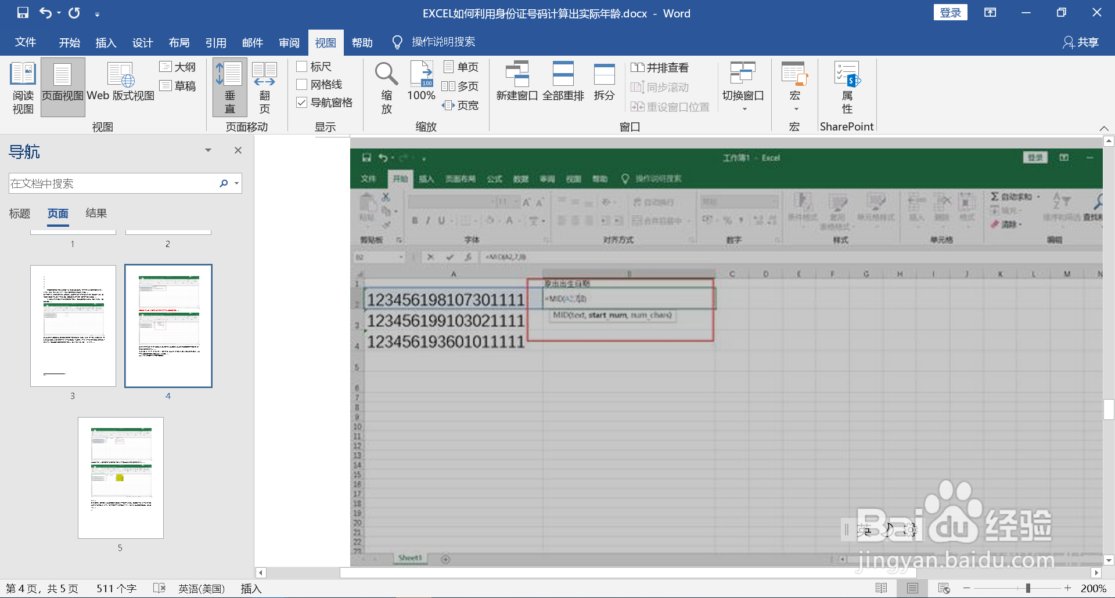Screen dimensions: 1115x598
Task: Open SharePoint properties (属性)
Action: pos(847,88)
